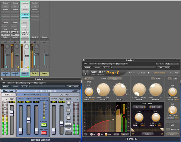Click Copy in the Oxford Limiter header
This screenshot has width=181, height=142.
69,86
